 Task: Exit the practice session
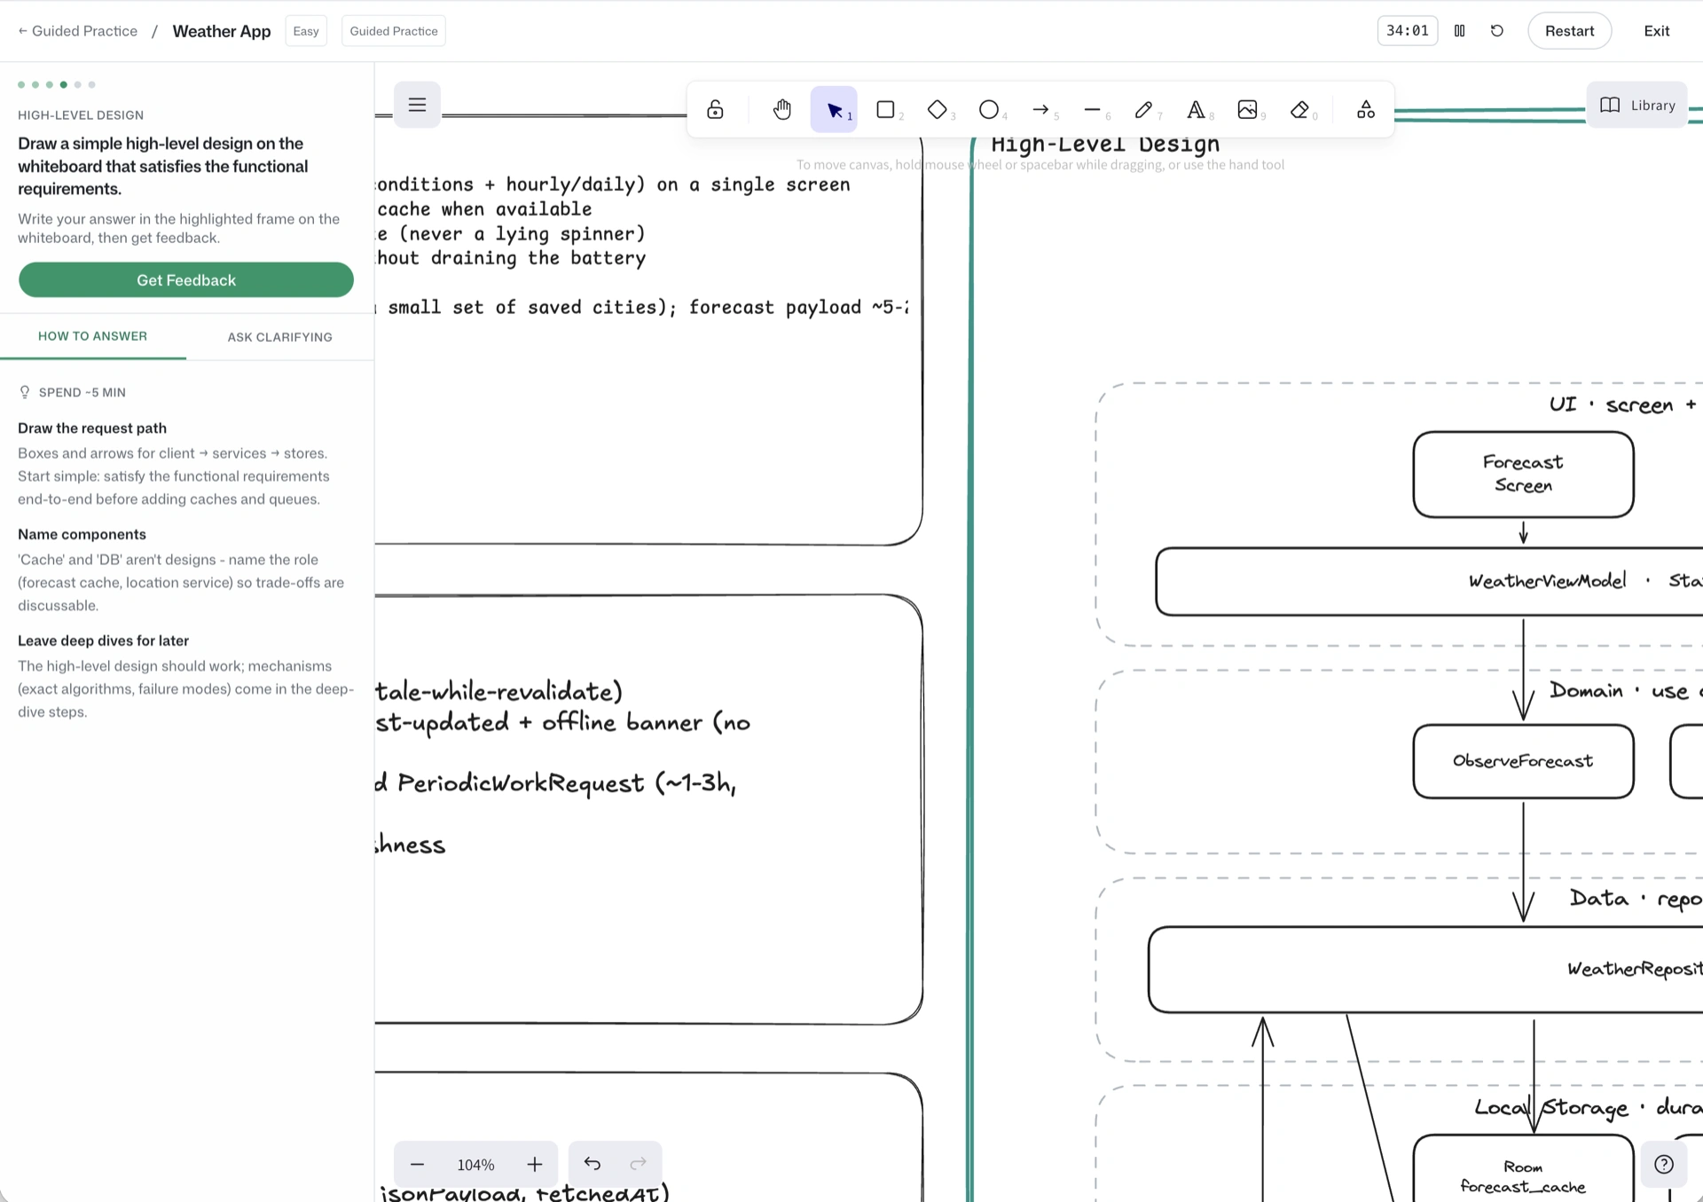1656,31
